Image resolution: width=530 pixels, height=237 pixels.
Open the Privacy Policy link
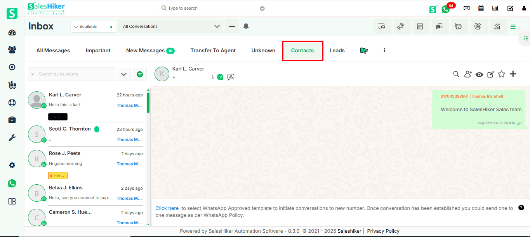(x=383, y=231)
